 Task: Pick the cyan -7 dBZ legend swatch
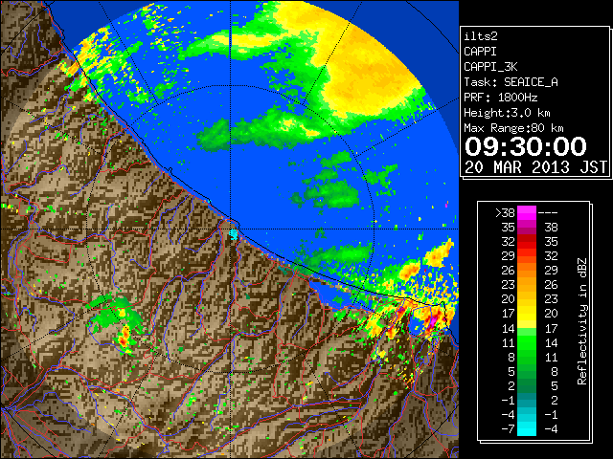click(x=527, y=429)
